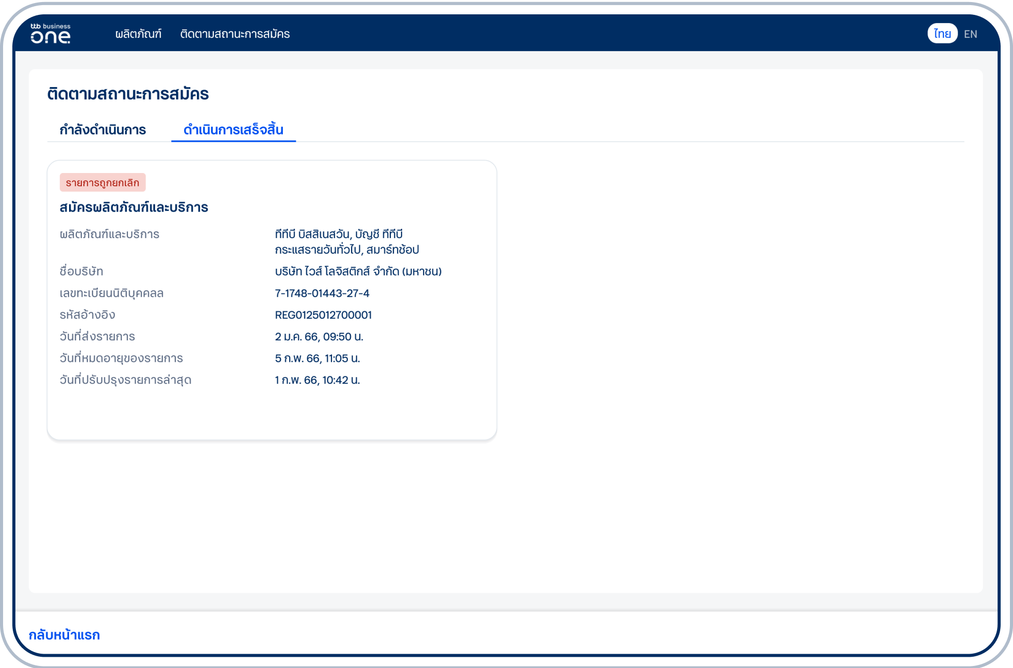Click the expiry date 5 ก.พ. 66

317,358
